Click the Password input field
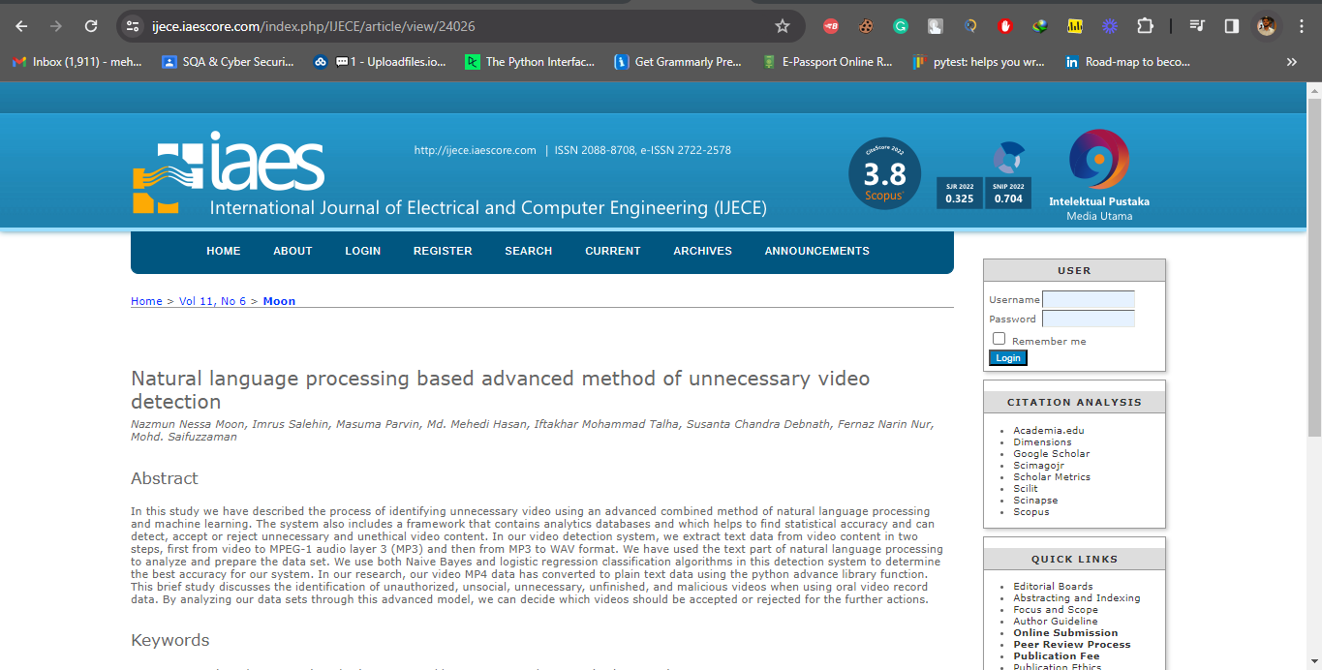This screenshot has height=670, width=1322. point(1089,319)
